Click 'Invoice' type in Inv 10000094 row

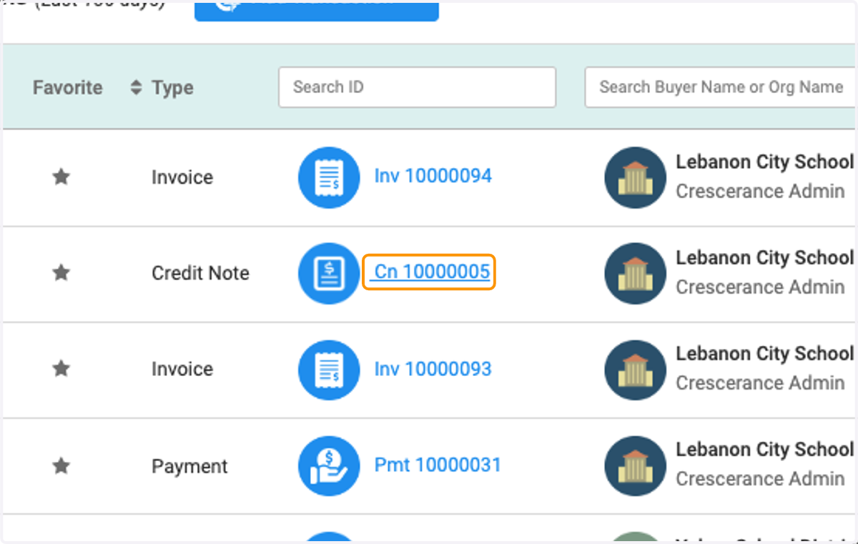point(182,177)
